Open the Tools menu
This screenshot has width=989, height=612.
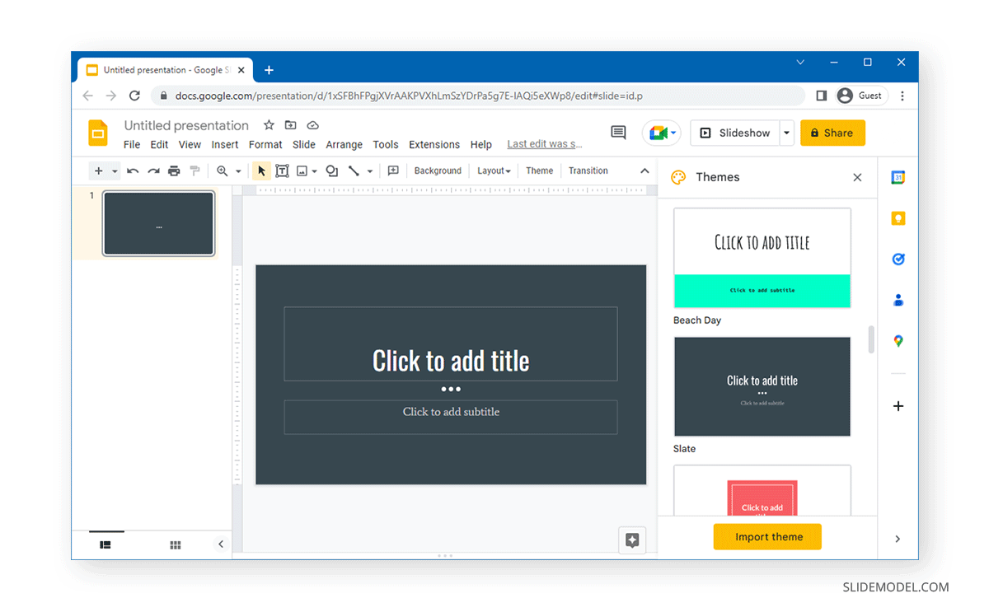[386, 144]
